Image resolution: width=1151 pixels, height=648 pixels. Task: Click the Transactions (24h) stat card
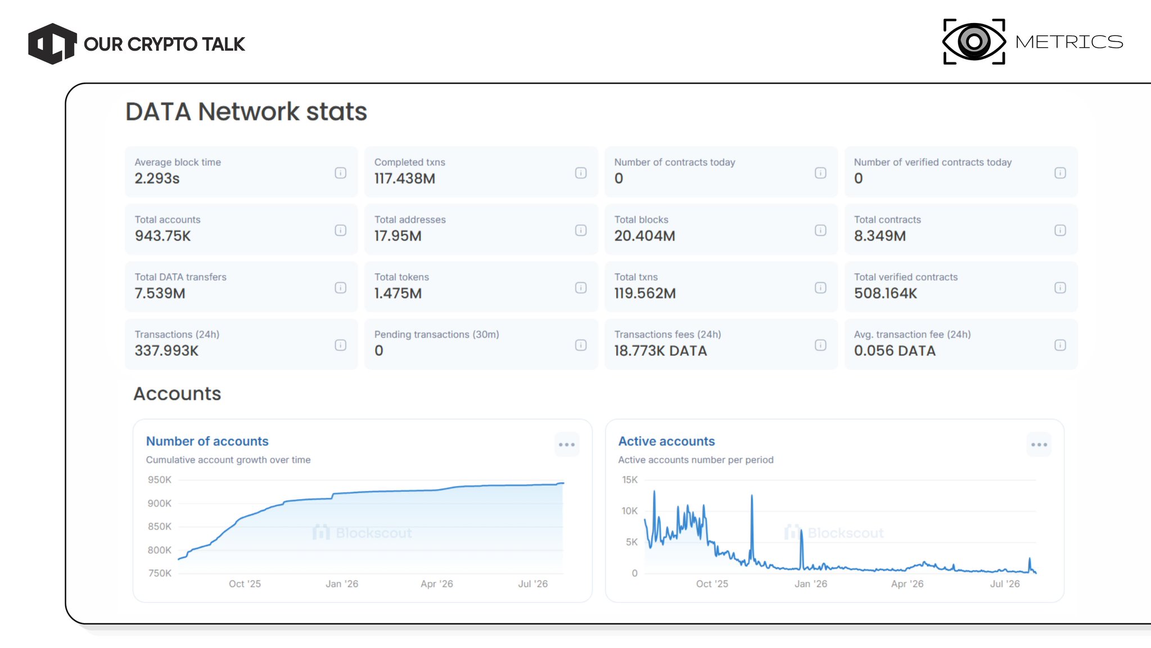pos(241,344)
